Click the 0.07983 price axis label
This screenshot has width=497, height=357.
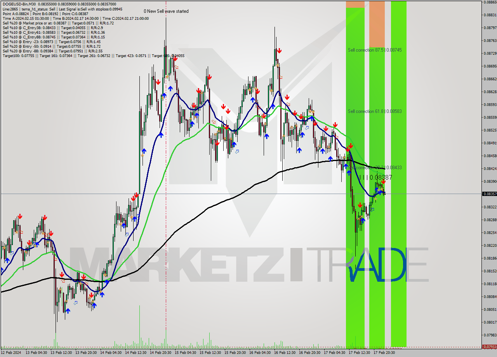490,335
